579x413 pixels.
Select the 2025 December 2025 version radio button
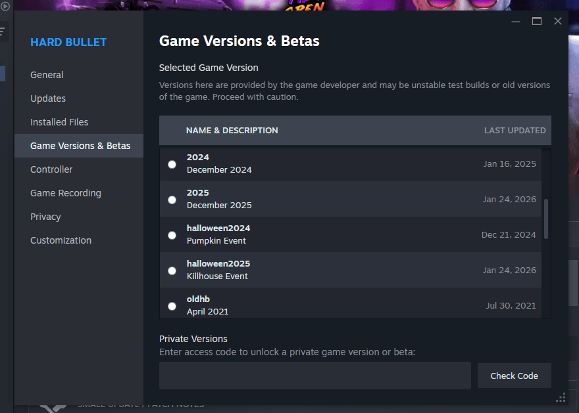[x=172, y=200]
